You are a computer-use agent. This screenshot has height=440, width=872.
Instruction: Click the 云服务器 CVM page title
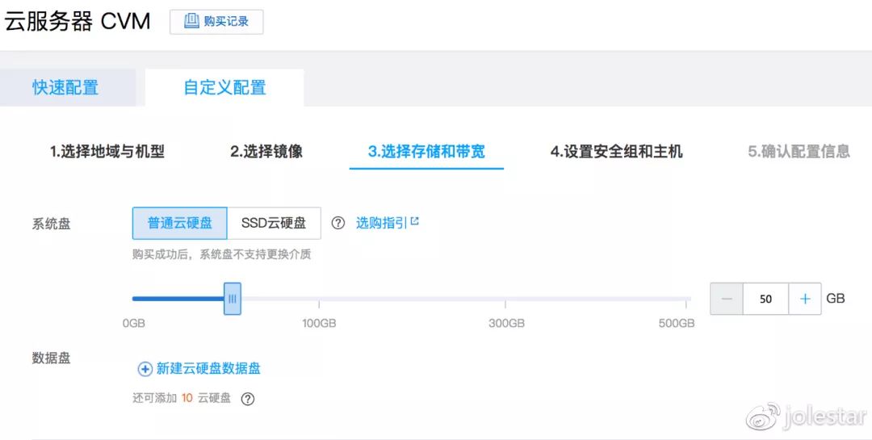78,22
